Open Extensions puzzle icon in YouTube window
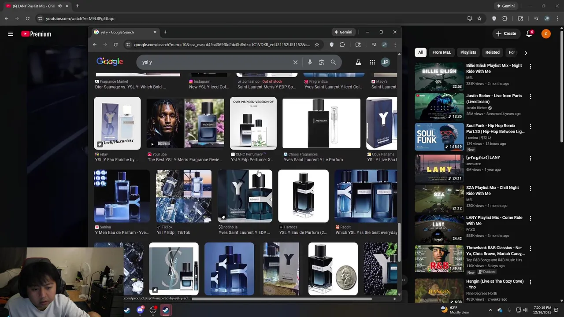 click(505, 18)
